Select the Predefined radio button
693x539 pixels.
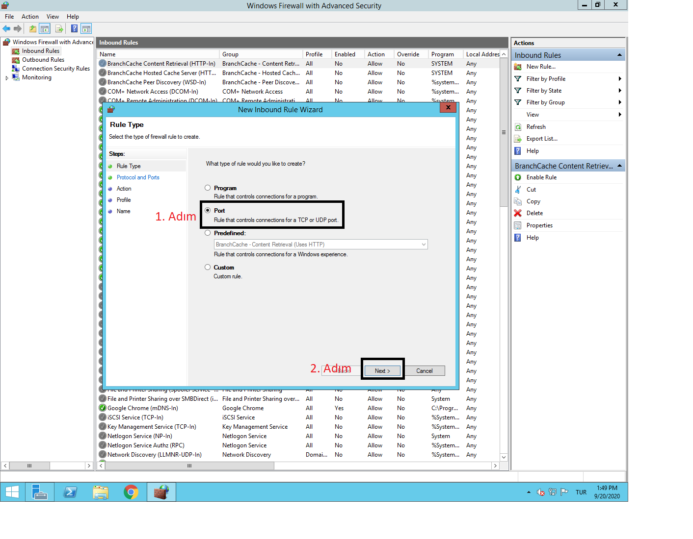[208, 233]
